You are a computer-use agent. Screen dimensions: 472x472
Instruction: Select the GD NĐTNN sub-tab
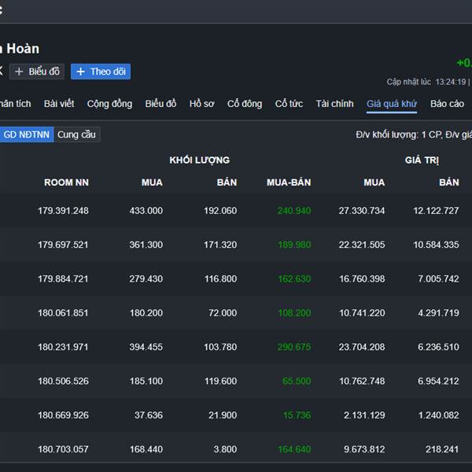(x=26, y=135)
